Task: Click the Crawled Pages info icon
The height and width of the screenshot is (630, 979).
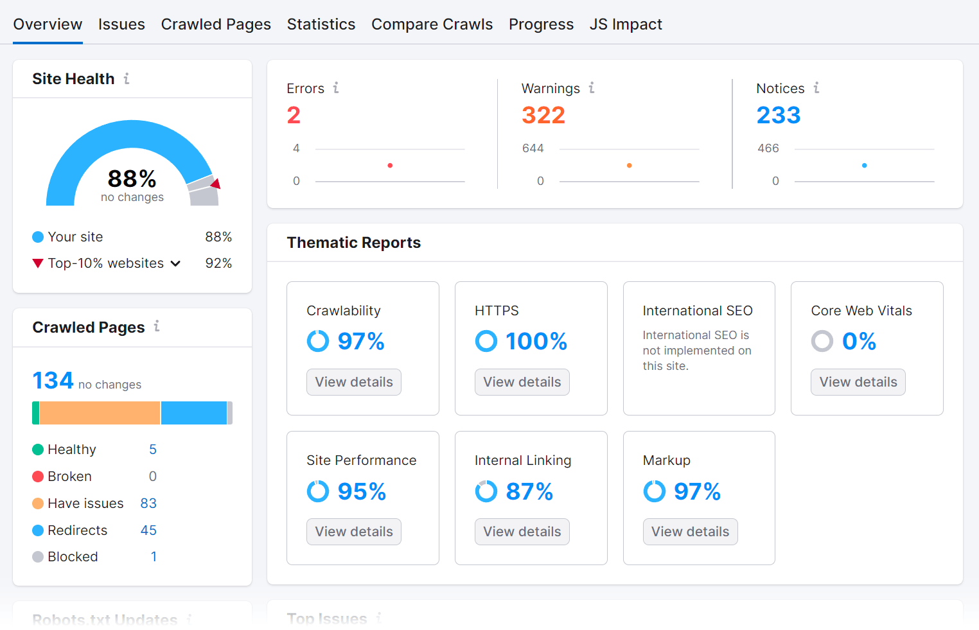Action: pos(156,327)
